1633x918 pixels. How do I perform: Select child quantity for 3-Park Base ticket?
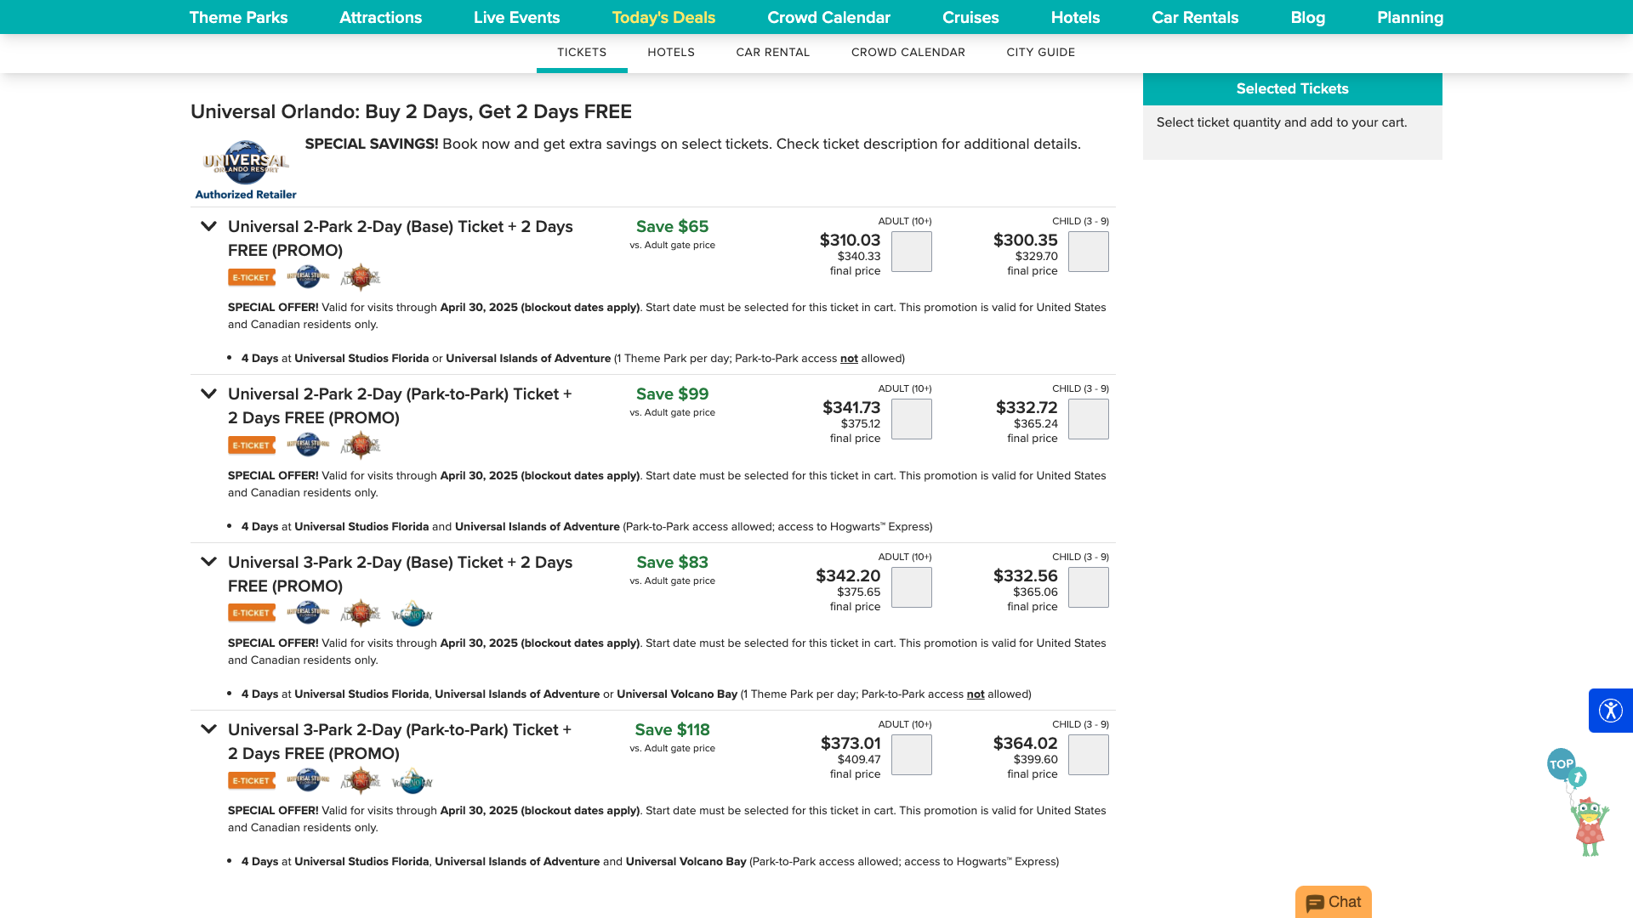pyautogui.click(x=1089, y=587)
